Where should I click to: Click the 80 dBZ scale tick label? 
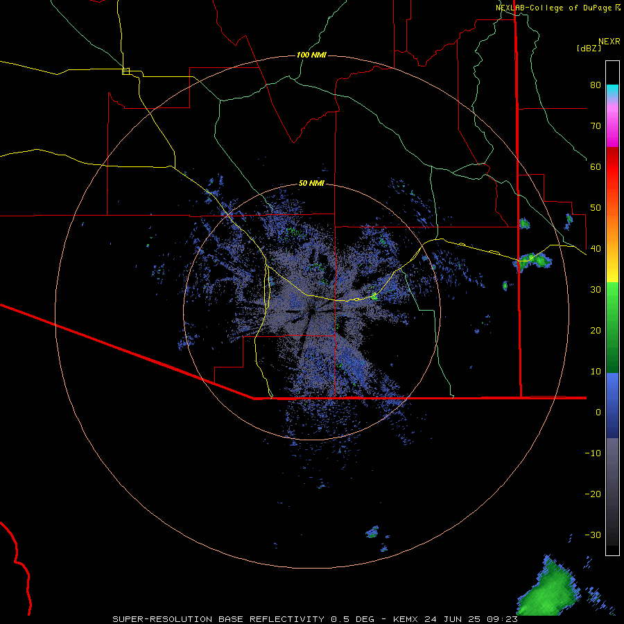tap(596, 85)
